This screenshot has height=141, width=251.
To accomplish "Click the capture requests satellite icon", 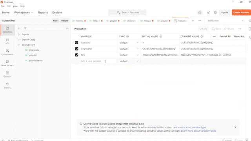I will tap(208, 13).
